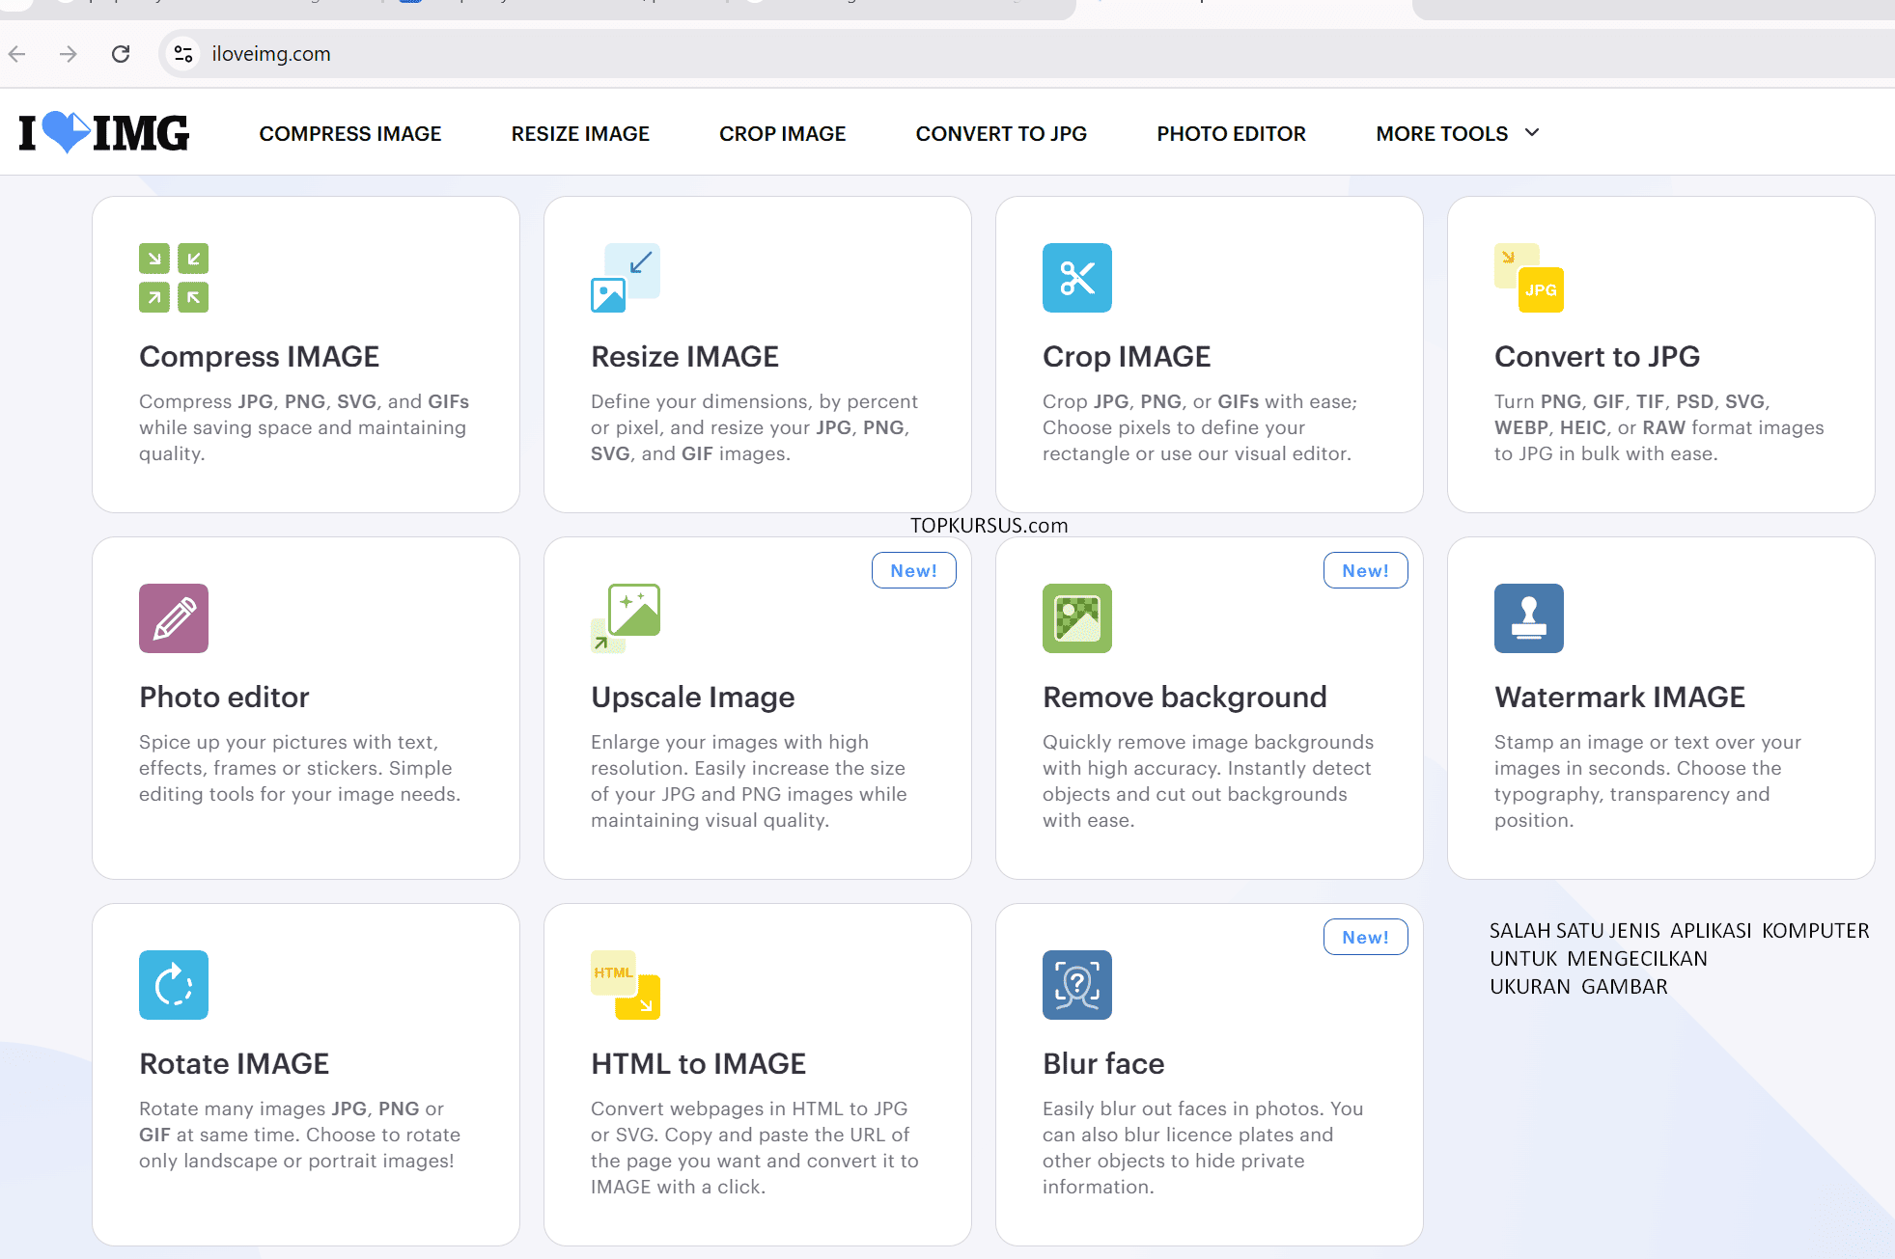
Task: Select the green Remove background icon
Action: (1076, 618)
